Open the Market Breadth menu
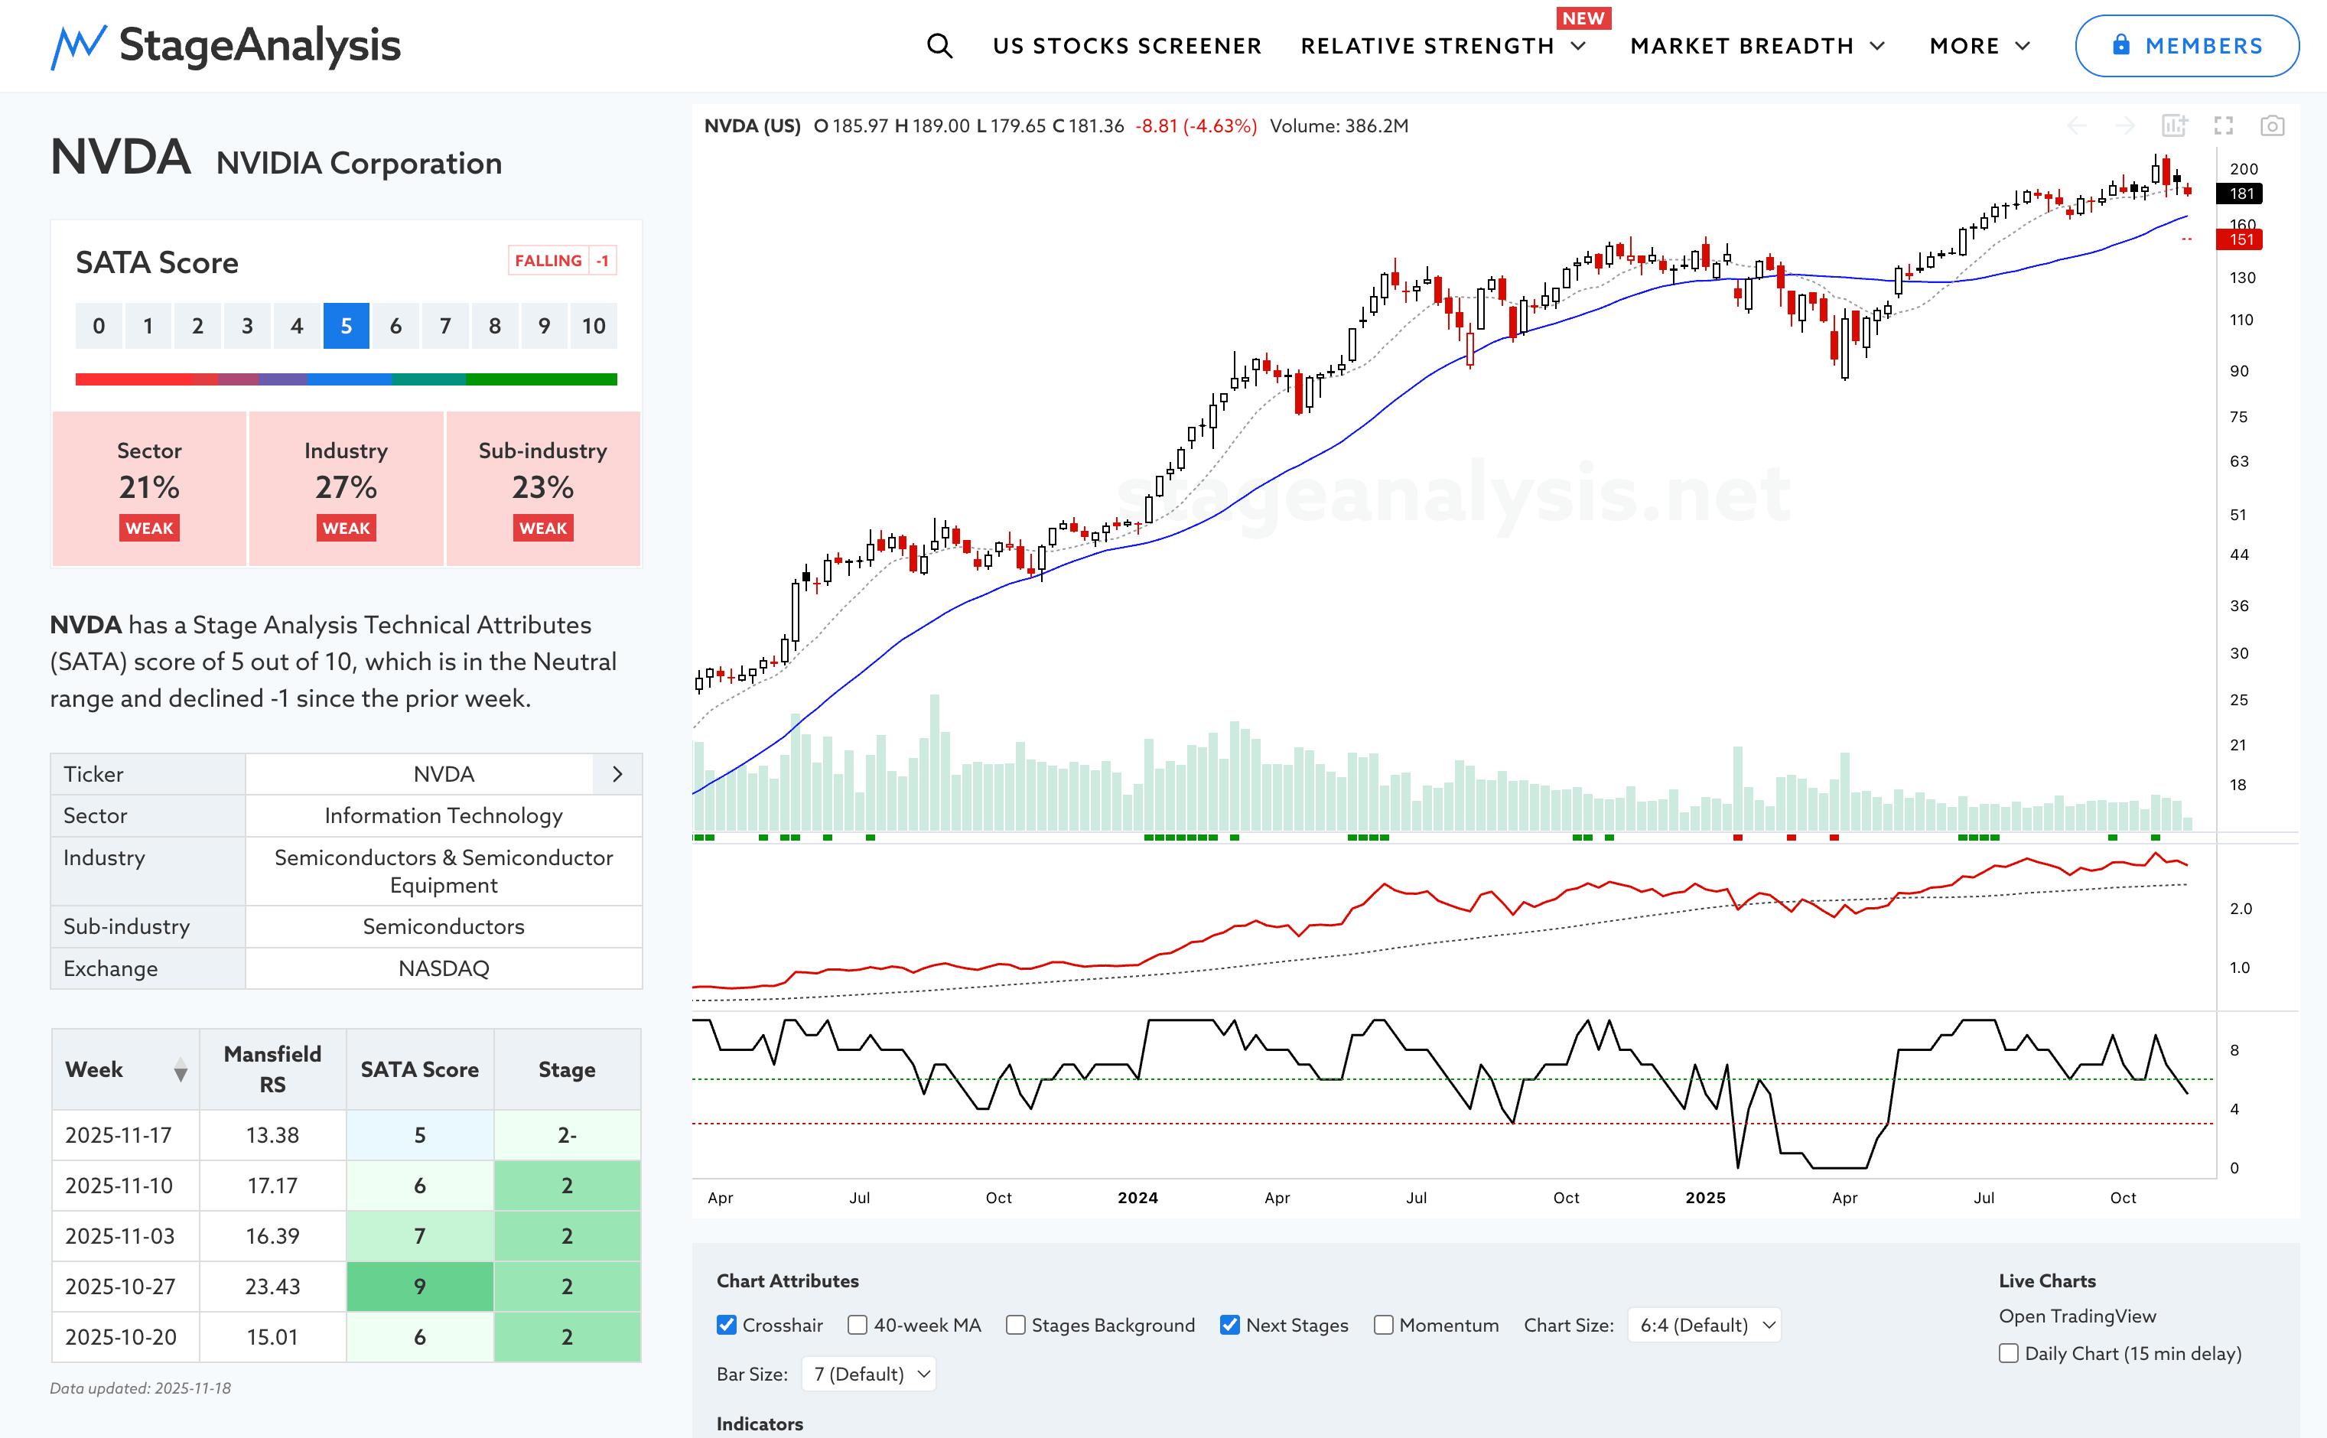This screenshot has height=1438, width=2327. pyautogui.click(x=1756, y=46)
